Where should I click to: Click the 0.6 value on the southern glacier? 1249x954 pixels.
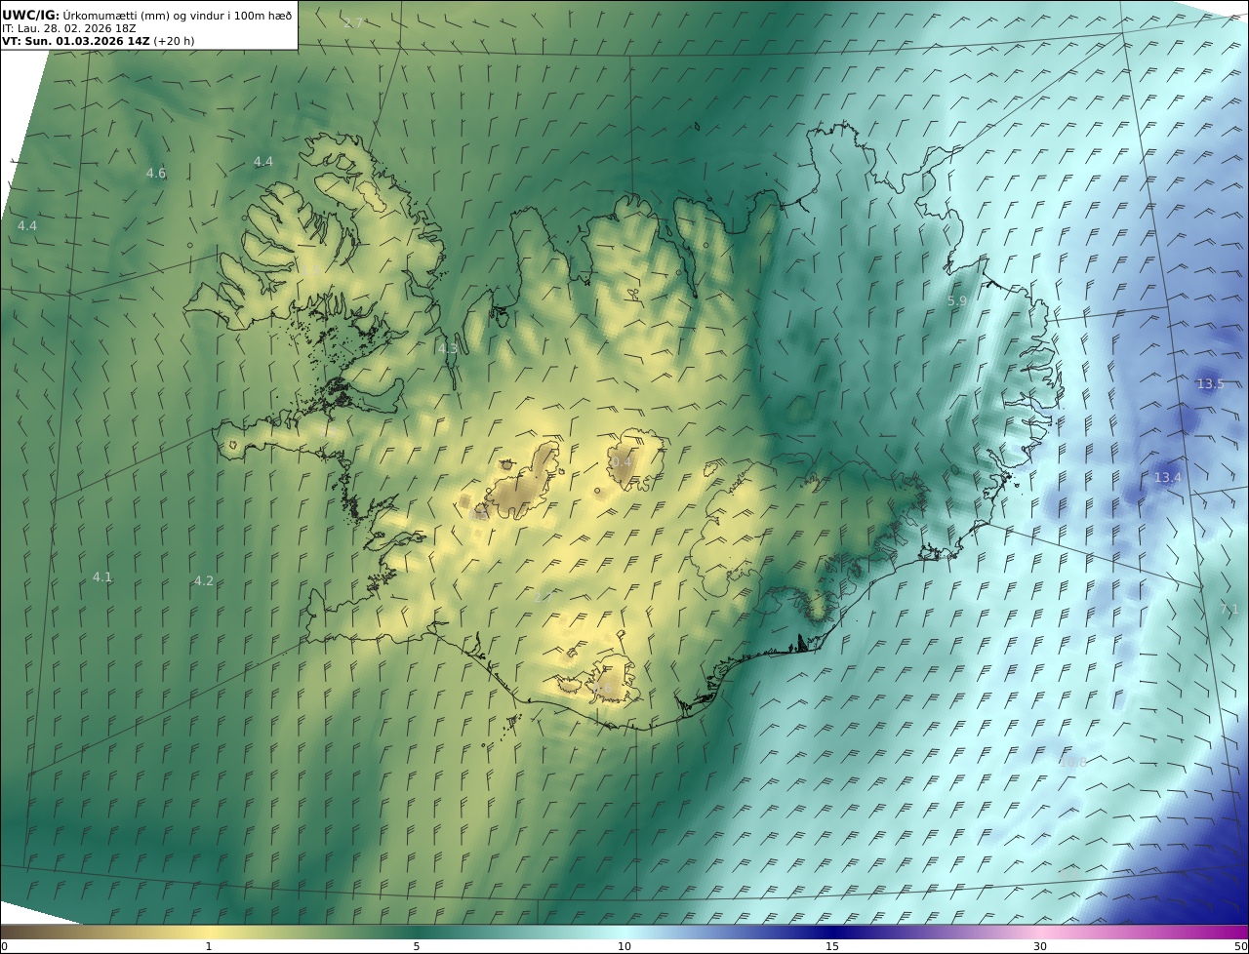[602, 689]
